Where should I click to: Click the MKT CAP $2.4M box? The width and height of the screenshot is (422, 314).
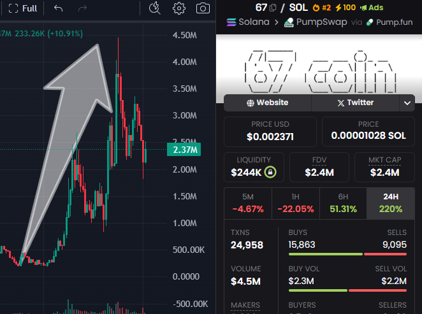(384, 168)
